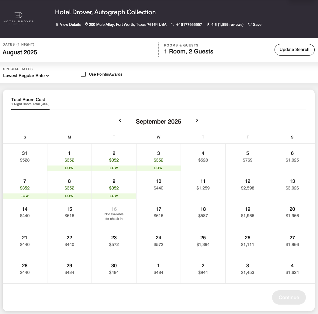Enable the Use Points/Awards checkbox
318x314 pixels.
coord(83,74)
